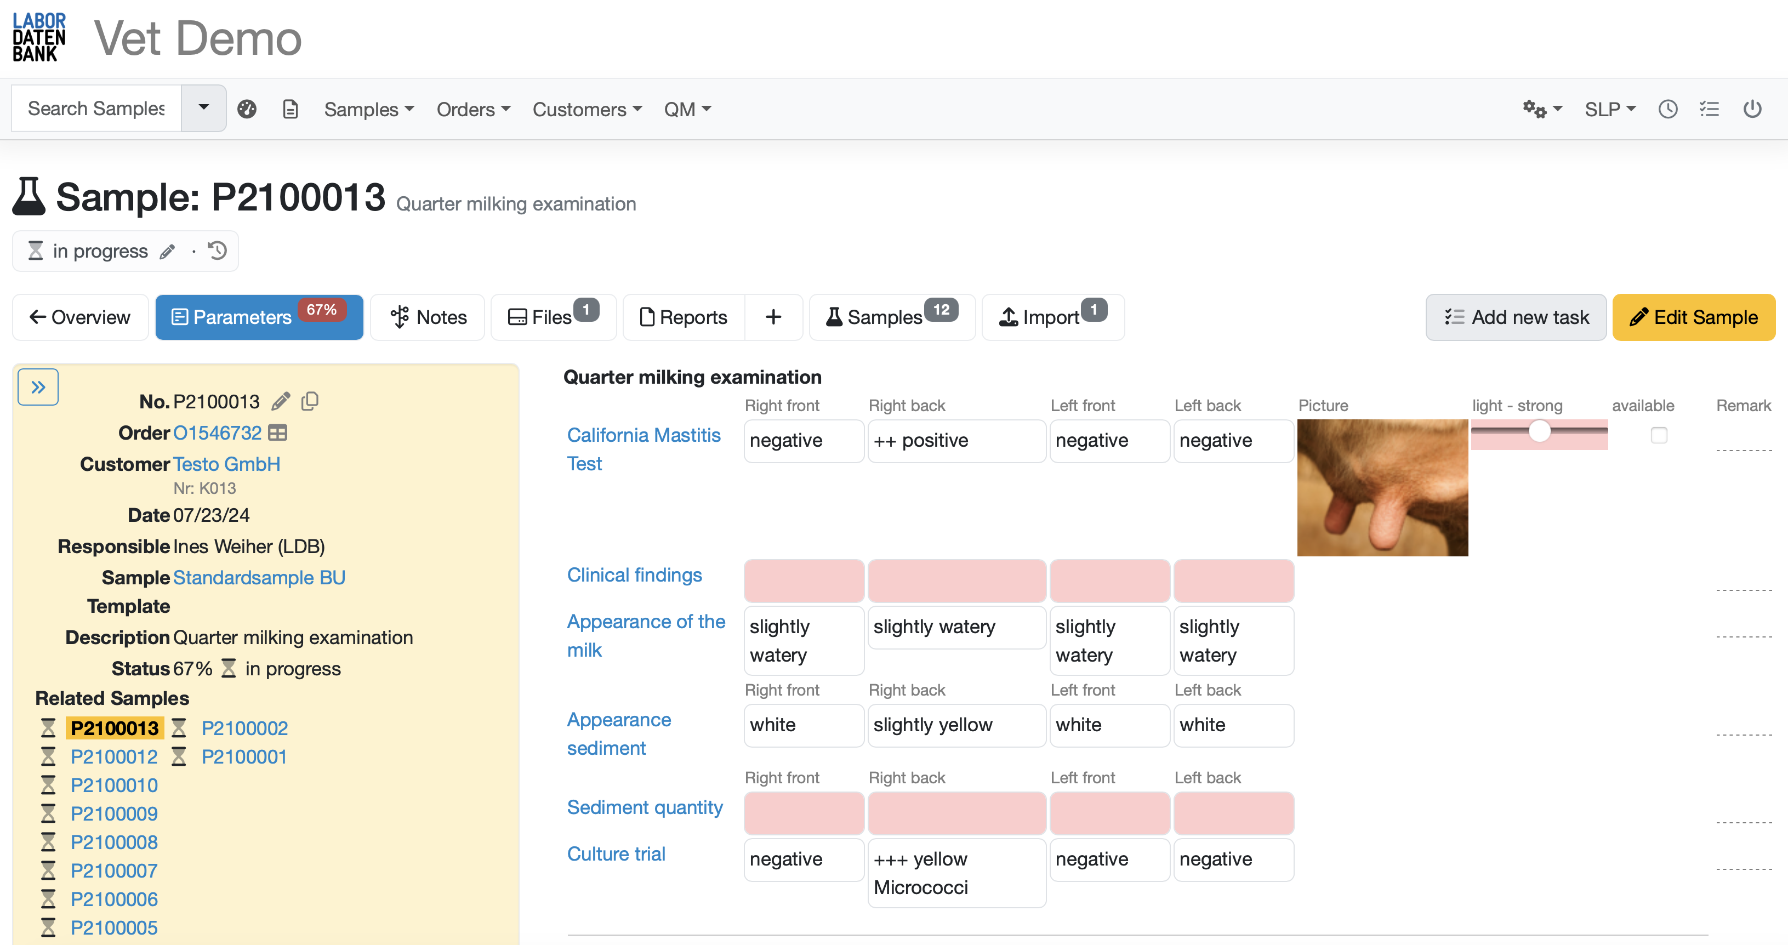Image resolution: width=1788 pixels, height=945 pixels.
Task: Edit sample number pencil icon
Action: point(281,401)
